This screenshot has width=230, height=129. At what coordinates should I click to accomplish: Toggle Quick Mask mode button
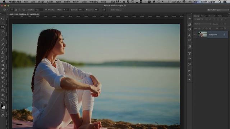pyautogui.click(x=3, y=111)
